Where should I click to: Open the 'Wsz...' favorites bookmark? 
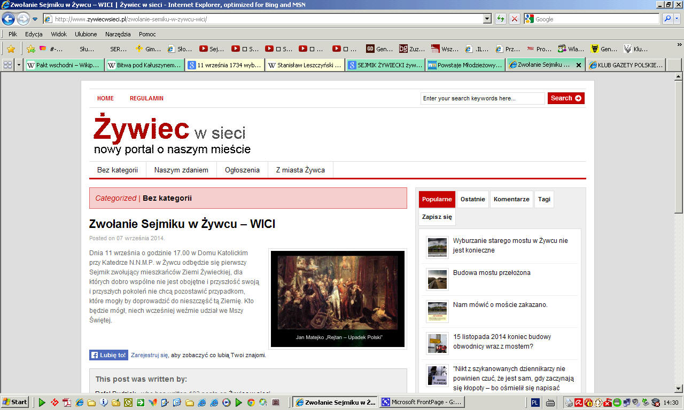(x=445, y=49)
